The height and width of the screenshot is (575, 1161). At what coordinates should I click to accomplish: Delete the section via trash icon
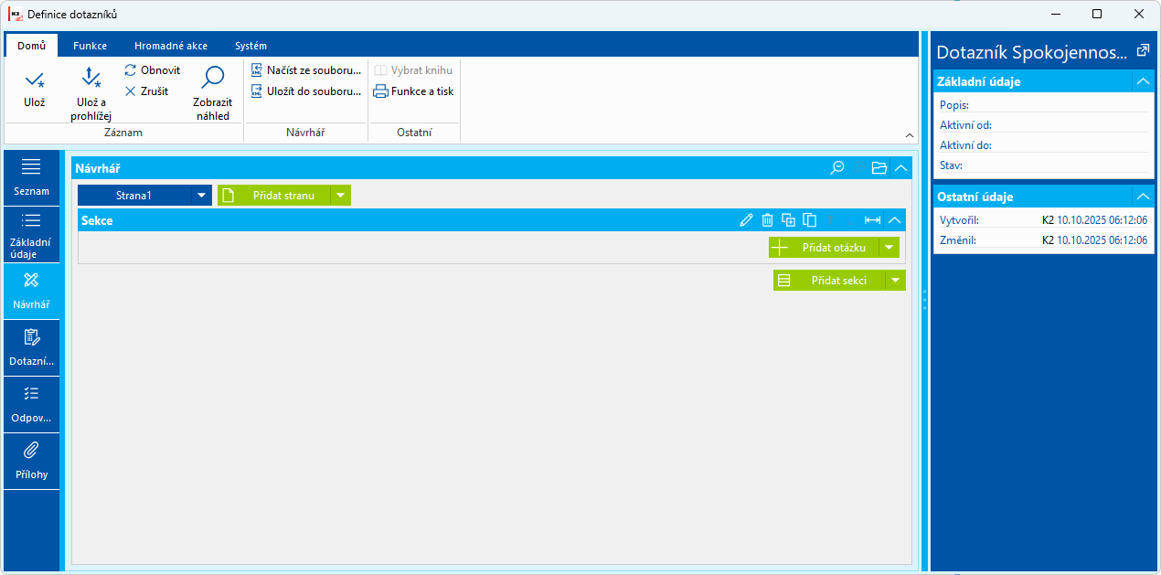tap(768, 220)
